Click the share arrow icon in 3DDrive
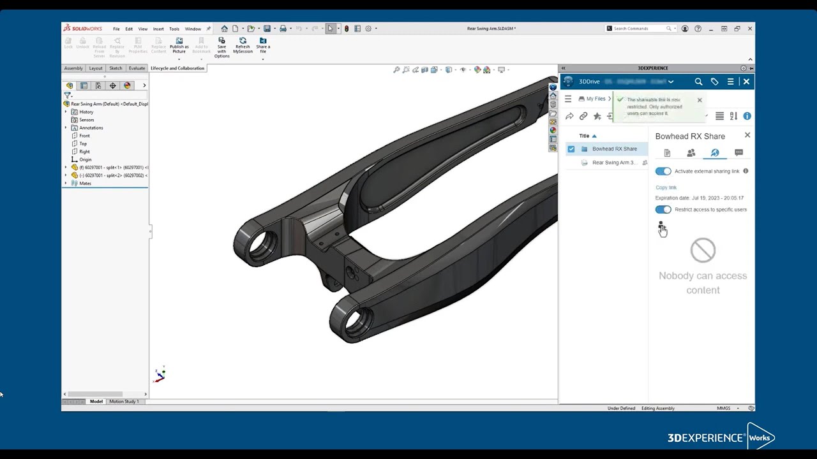The height and width of the screenshot is (459, 817). coord(569,116)
